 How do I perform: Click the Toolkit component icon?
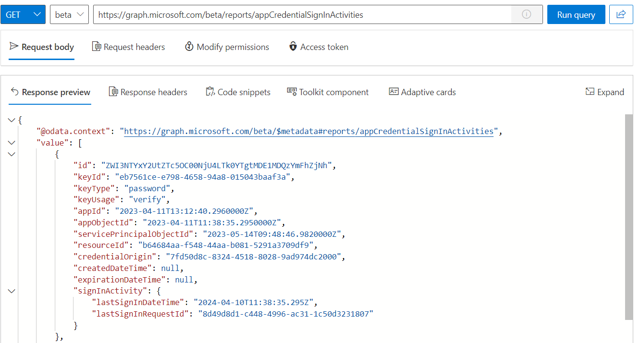[x=292, y=91]
